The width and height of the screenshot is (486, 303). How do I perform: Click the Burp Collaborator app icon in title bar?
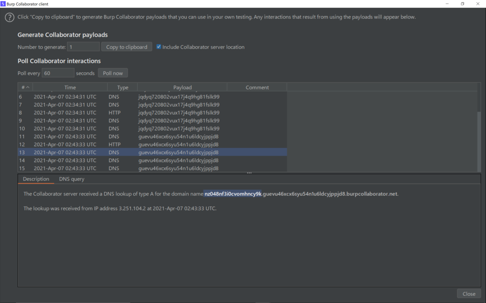click(x=3, y=4)
